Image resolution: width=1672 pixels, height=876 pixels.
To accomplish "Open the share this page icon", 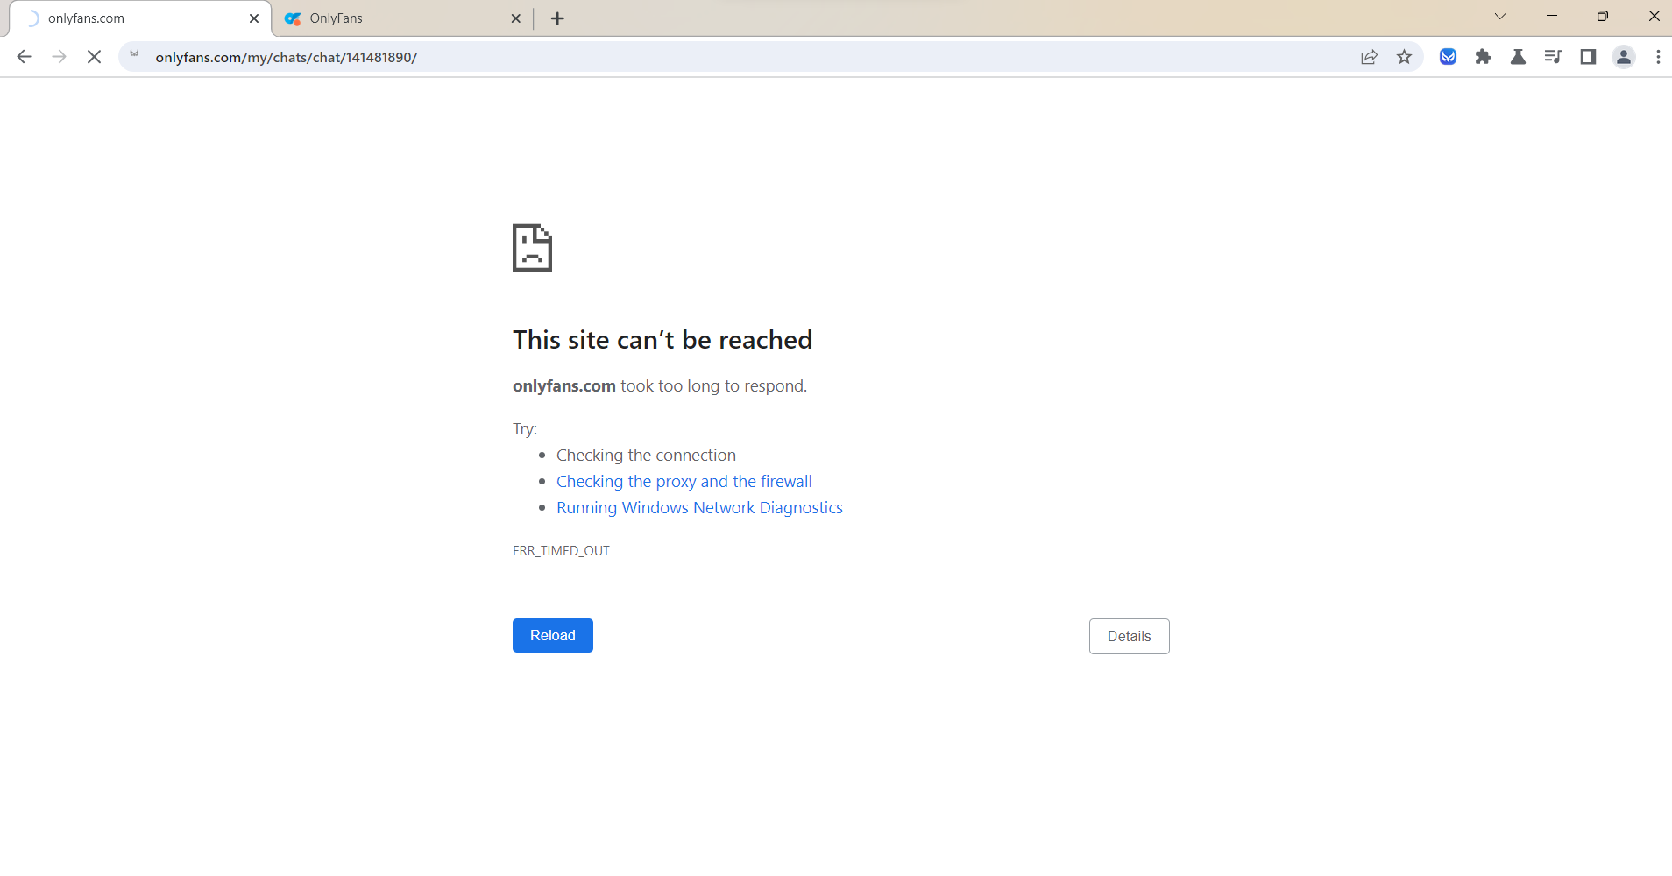I will pyautogui.click(x=1369, y=57).
